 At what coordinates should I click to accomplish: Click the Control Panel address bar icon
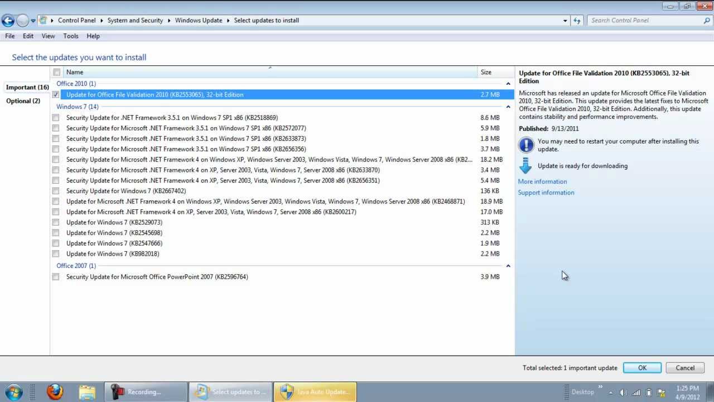click(x=43, y=20)
